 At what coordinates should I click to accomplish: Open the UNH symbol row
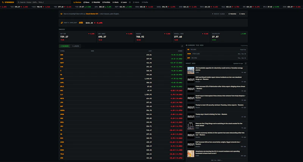pyautogui.click(x=121, y=118)
